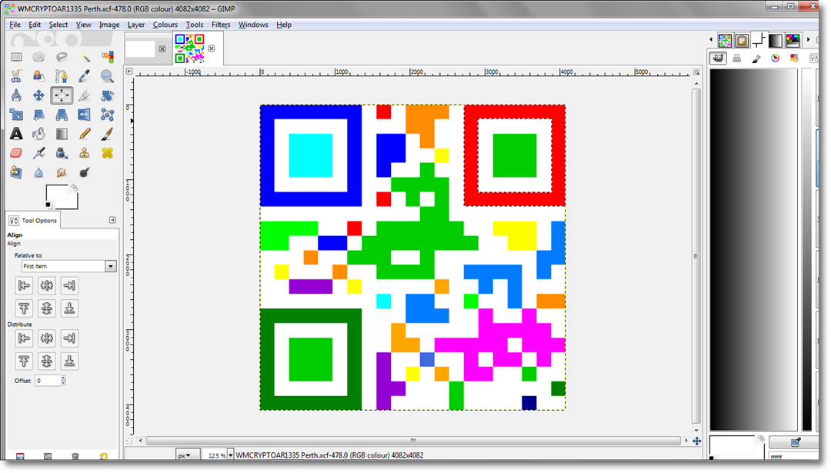Image resolution: width=831 pixels, height=473 pixels.
Task: Select the Dodge/Burn tool
Action: (85, 172)
